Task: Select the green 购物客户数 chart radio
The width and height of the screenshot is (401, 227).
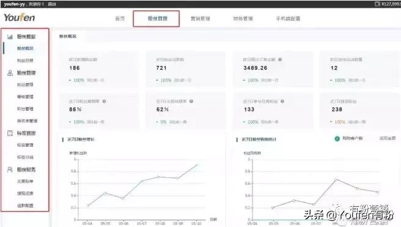Action: (x=337, y=138)
